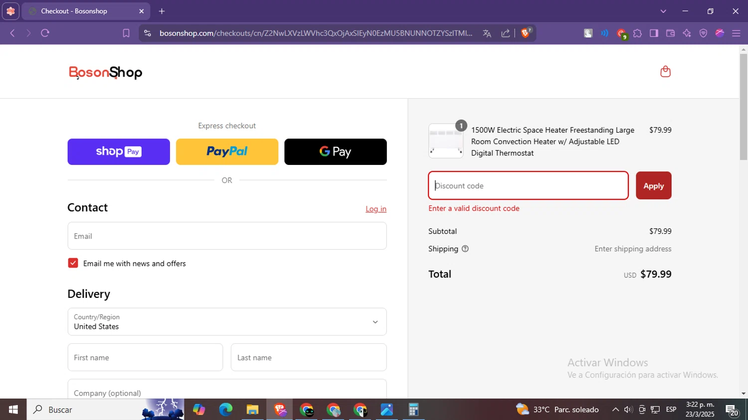
Task: Open the extensions puzzle piece menu
Action: (x=637, y=33)
